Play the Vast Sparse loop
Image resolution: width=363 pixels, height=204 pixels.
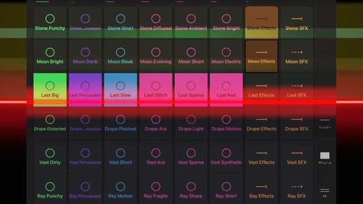click(191, 157)
